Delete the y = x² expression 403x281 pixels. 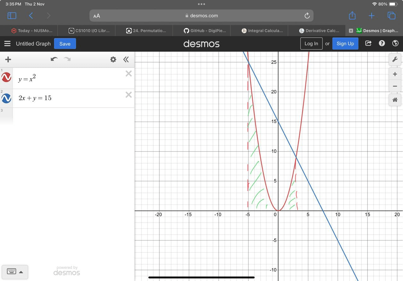point(128,74)
